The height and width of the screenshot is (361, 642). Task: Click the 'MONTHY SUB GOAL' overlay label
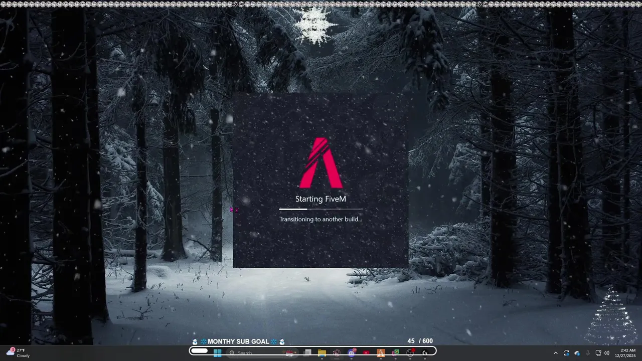pyautogui.click(x=238, y=341)
